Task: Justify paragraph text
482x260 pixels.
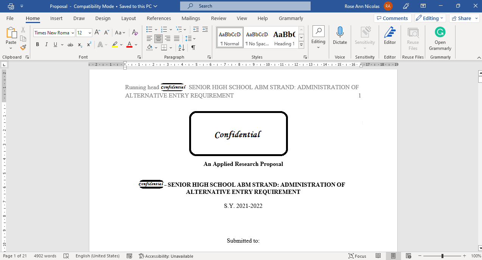Action: (176, 39)
